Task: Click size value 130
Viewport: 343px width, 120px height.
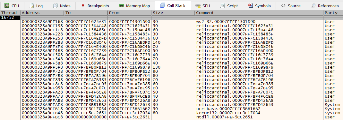Action: [x=156, y=67]
